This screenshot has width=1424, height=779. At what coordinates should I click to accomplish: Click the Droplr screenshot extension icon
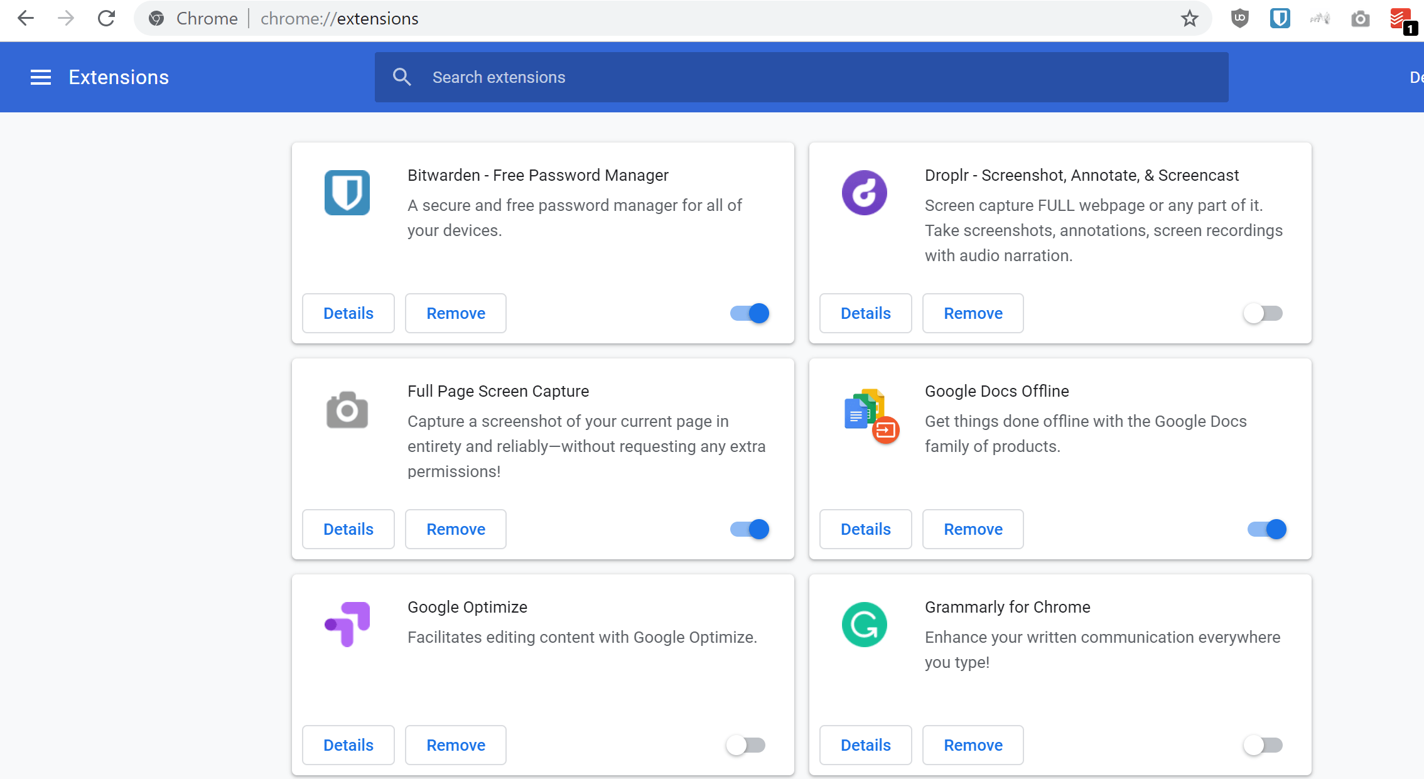click(x=863, y=191)
